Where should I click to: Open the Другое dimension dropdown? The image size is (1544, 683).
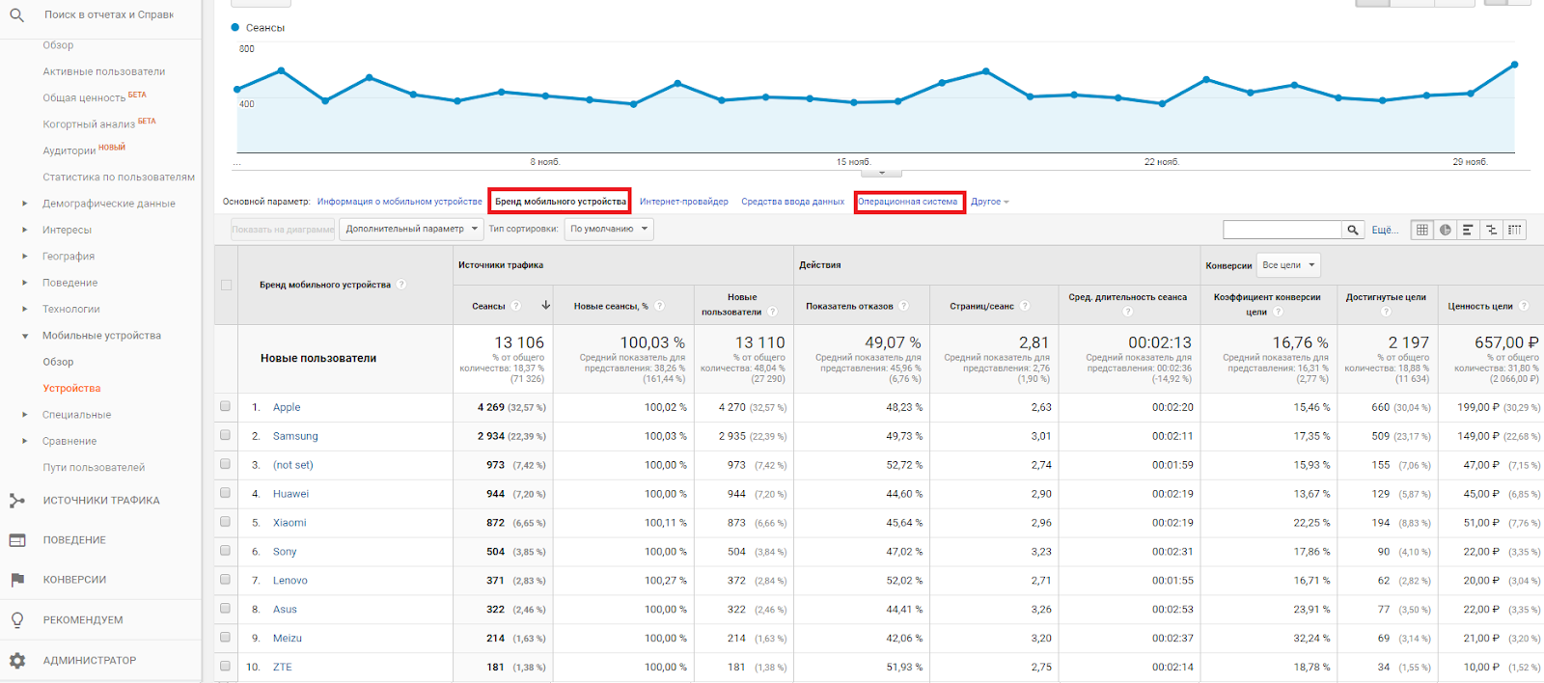(x=990, y=202)
